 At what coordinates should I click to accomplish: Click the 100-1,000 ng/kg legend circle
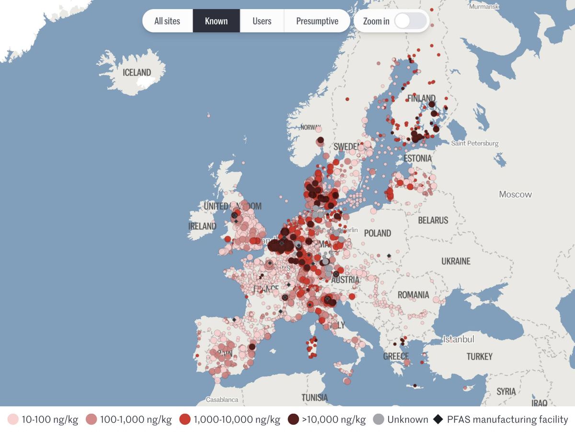point(92,420)
